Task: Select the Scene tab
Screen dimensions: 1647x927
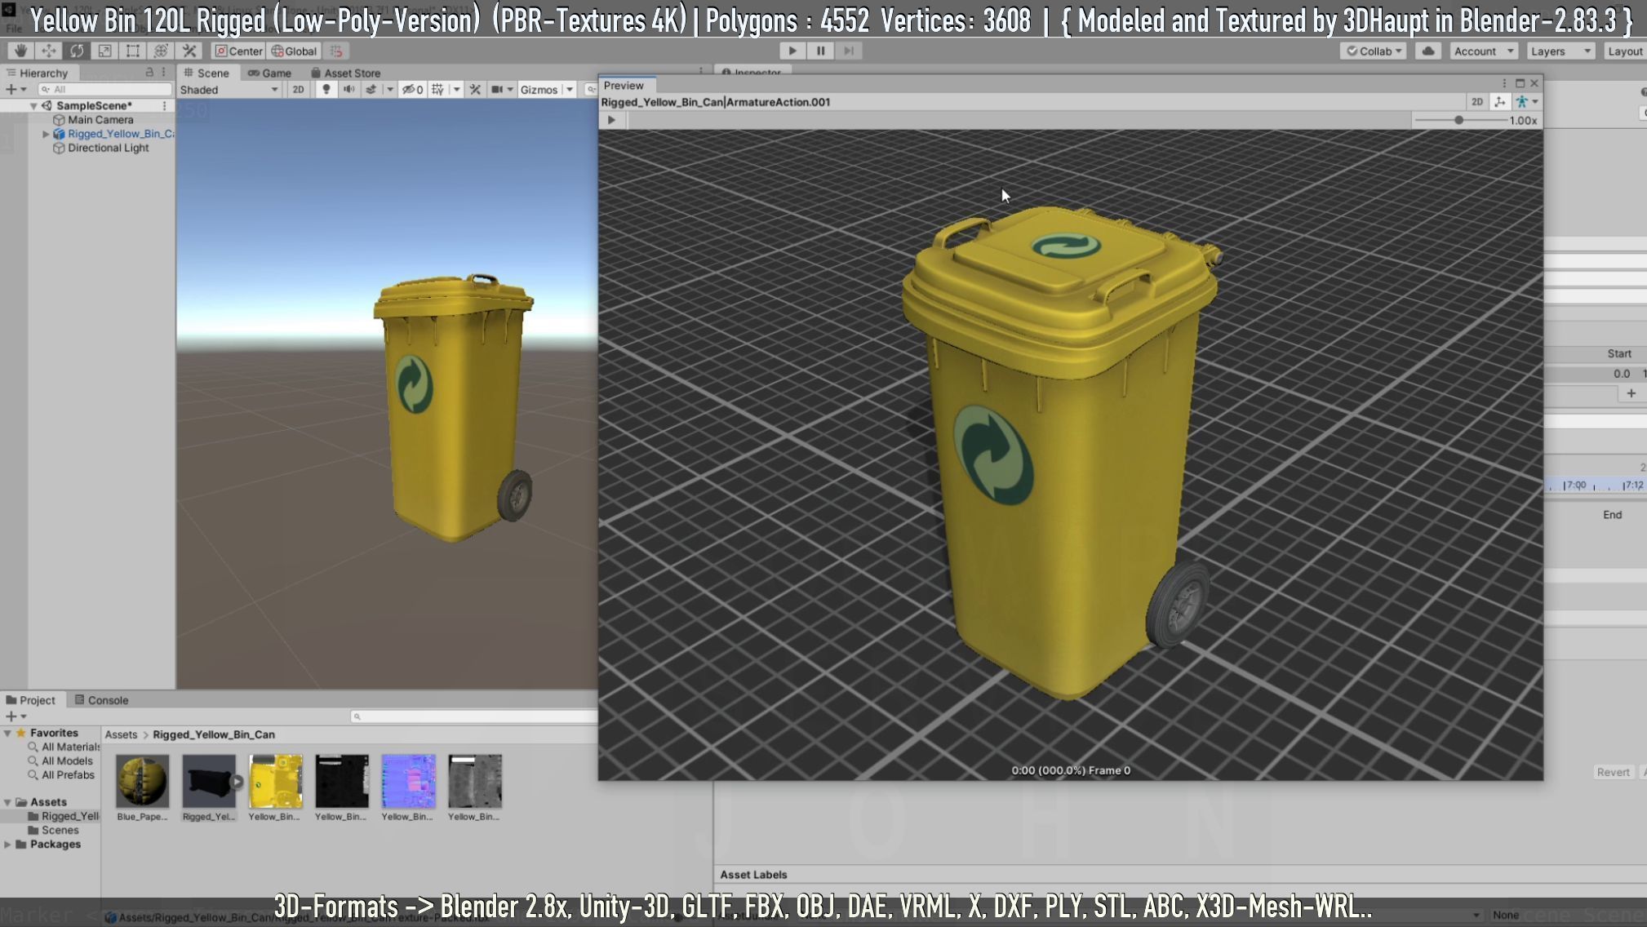Action: pos(206,73)
